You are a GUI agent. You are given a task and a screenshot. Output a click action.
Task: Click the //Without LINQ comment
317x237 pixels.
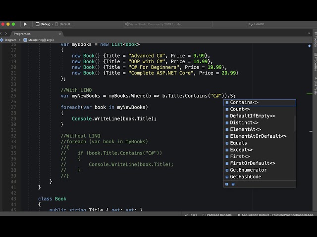pos(80,136)
